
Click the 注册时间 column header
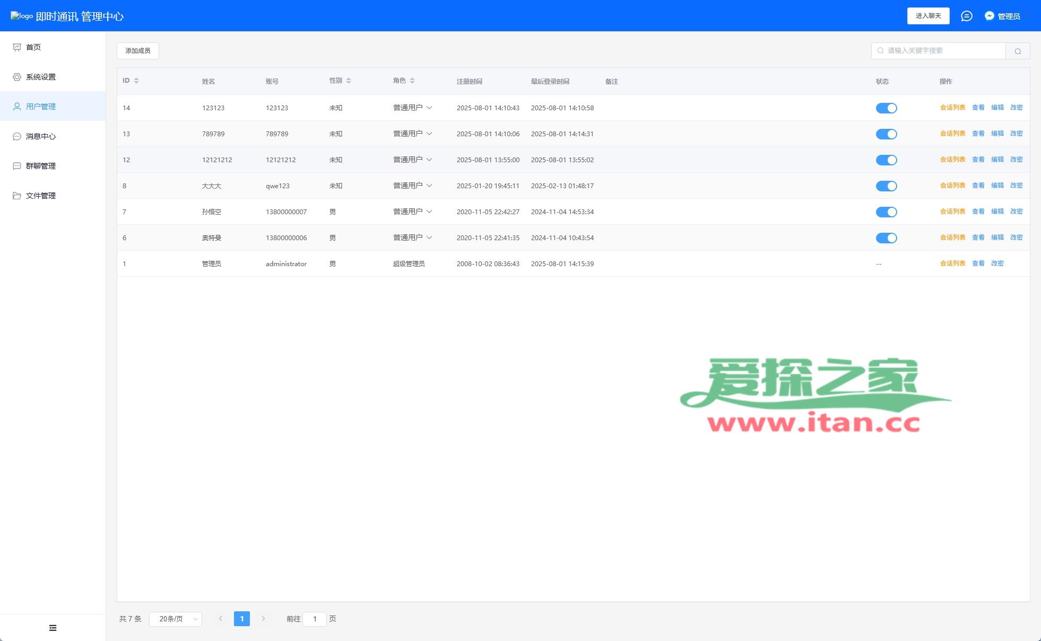click(x=469, y=82)
